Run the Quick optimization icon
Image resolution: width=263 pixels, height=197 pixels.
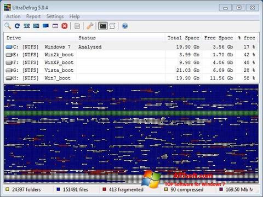[x=36, y=26]
